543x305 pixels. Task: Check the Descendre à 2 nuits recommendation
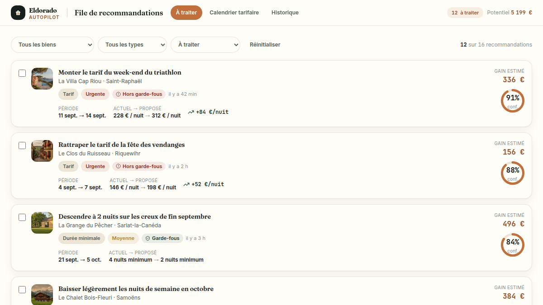click(x=22, y=217)
